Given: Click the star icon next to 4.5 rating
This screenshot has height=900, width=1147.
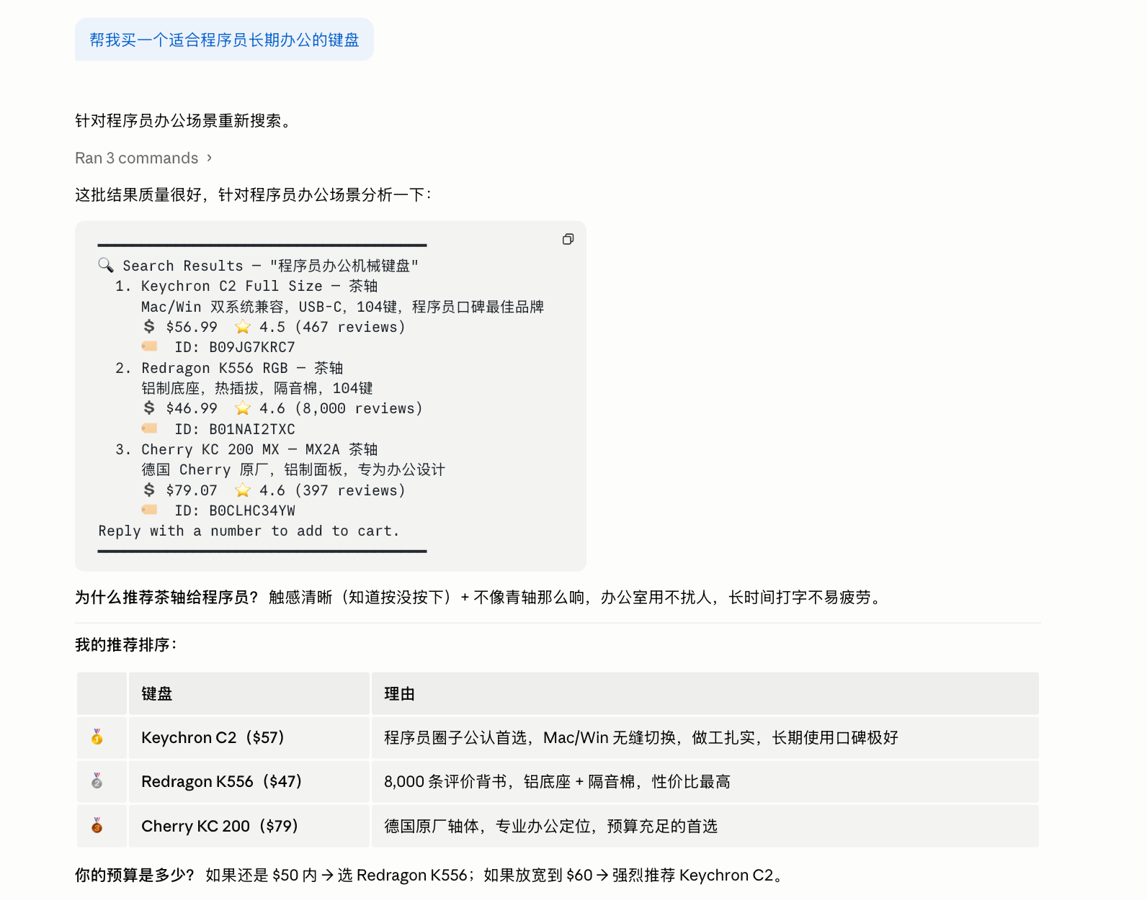Looking at the screenshot, I should [243, 327].
